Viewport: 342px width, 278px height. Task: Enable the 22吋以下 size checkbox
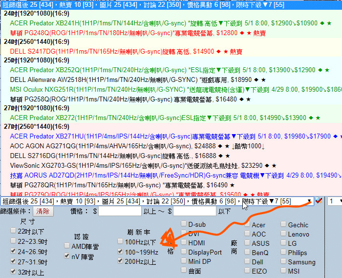pos(13,230)
